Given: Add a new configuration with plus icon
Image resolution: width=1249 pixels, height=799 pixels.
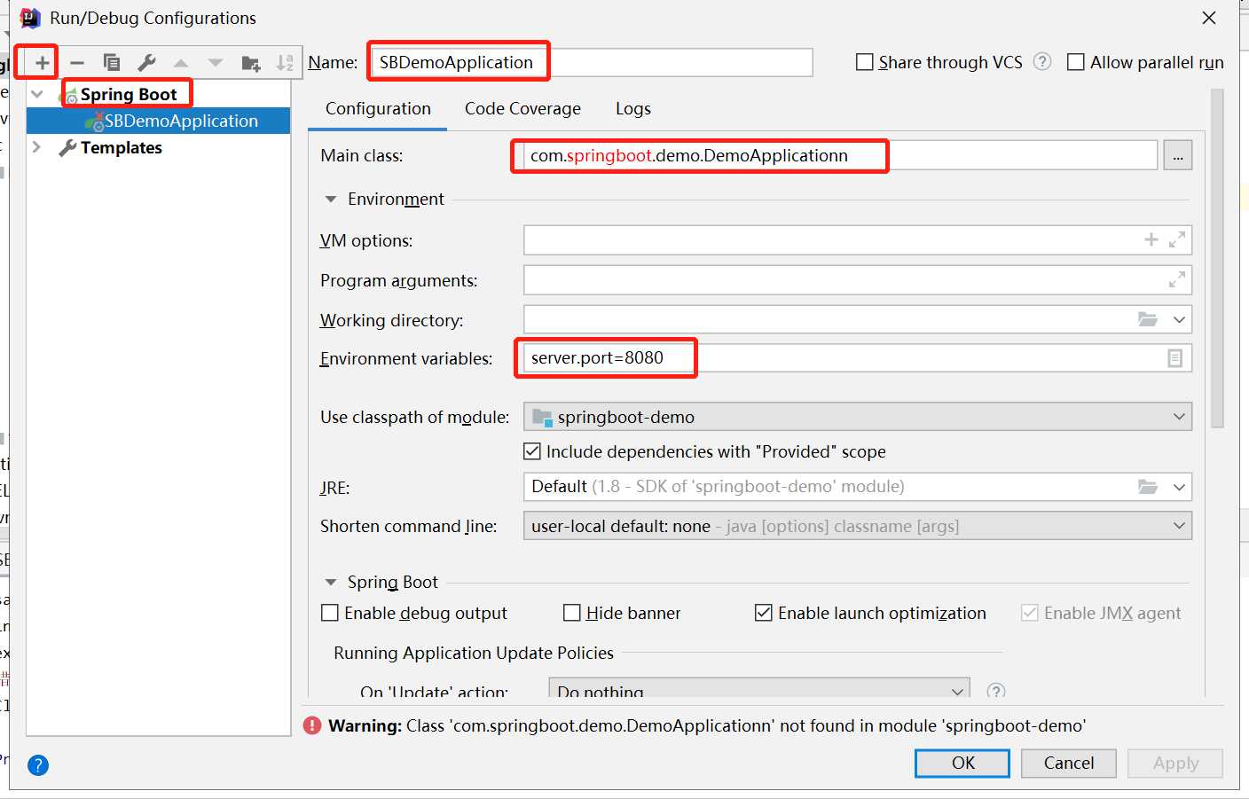Looking at the screenshot, I should (42, 63).
